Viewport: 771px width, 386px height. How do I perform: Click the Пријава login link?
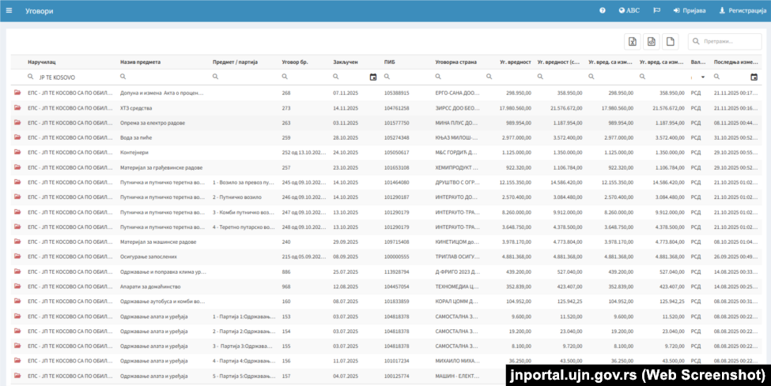click(690, 10)
